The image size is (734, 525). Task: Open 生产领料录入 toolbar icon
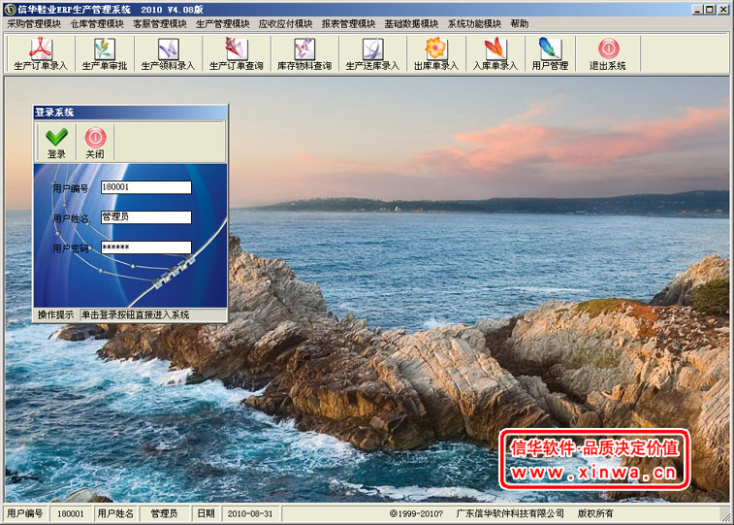(x=168, y=53)
